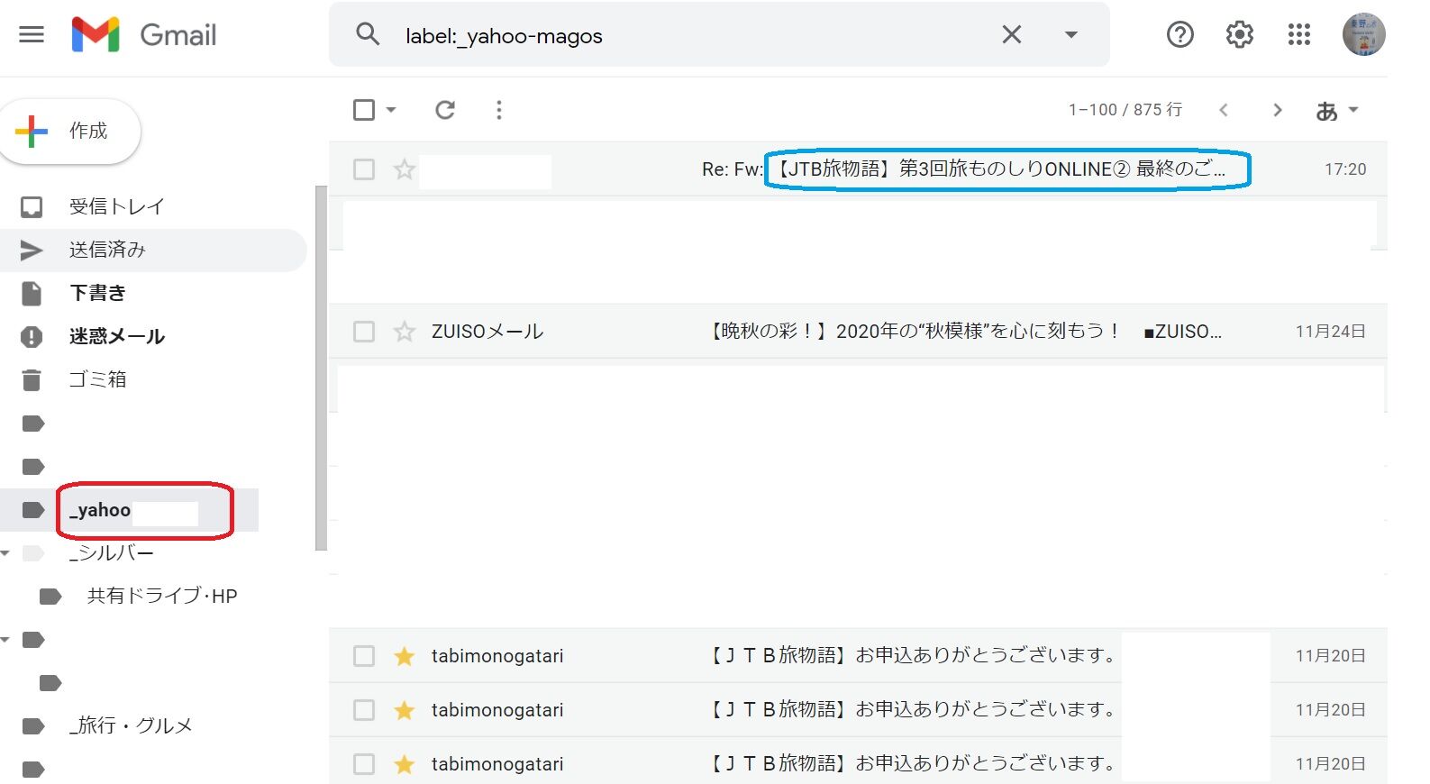1430x784 pixels.
Task: Open the Re: Fw: 【JTB旅物語】第3回旅ものしりONLINE email
Action: point(963,169)
